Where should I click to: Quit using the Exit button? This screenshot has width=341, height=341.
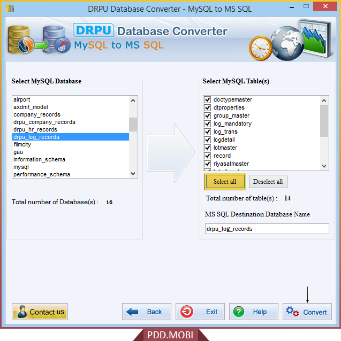tap(200, 312)
